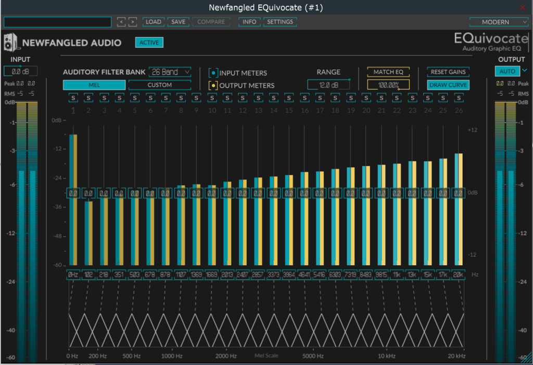Solo band 14 with its S button
Viewport: 533px width, 365px height.
click(273, 98)
